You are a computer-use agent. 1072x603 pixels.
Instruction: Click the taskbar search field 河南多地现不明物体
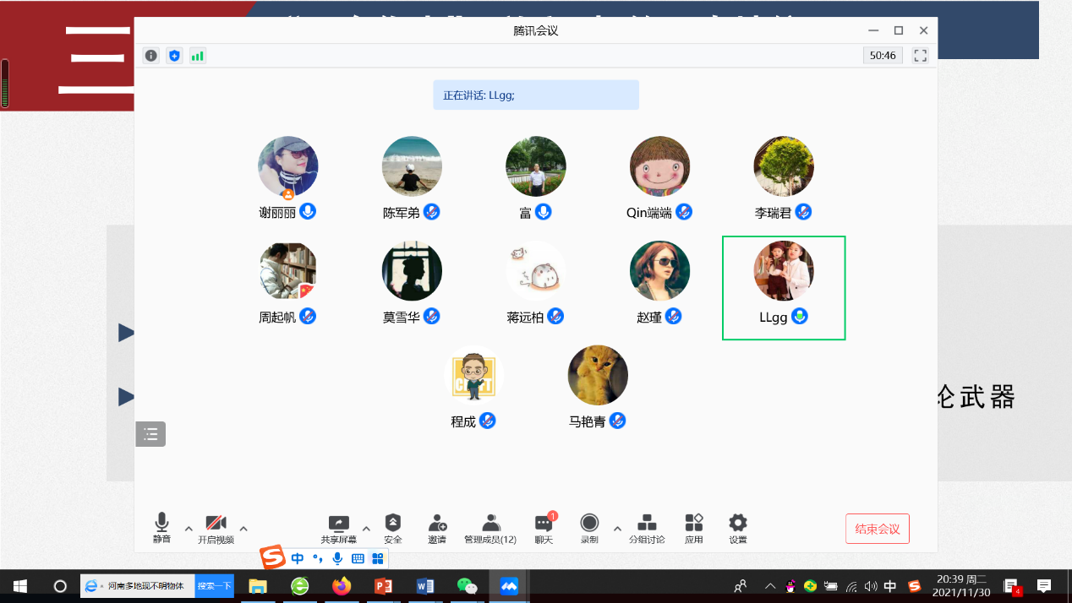click(x=138, y=586)
